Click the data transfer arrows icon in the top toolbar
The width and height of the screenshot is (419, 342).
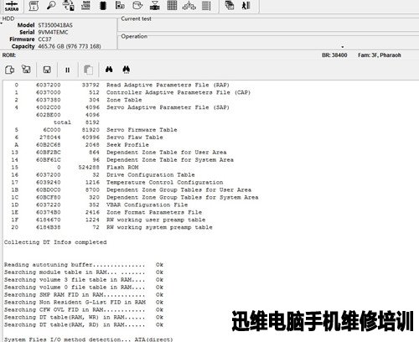(x=69, y=6)
